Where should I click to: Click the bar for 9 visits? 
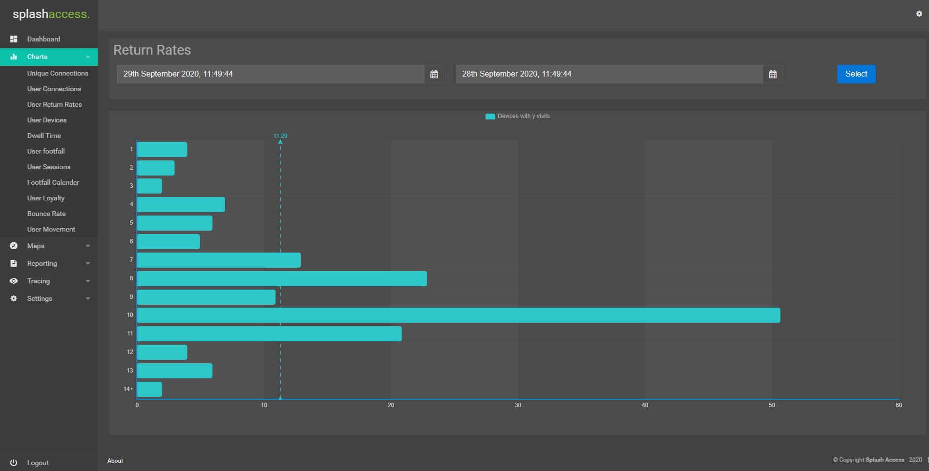point(206,297)
